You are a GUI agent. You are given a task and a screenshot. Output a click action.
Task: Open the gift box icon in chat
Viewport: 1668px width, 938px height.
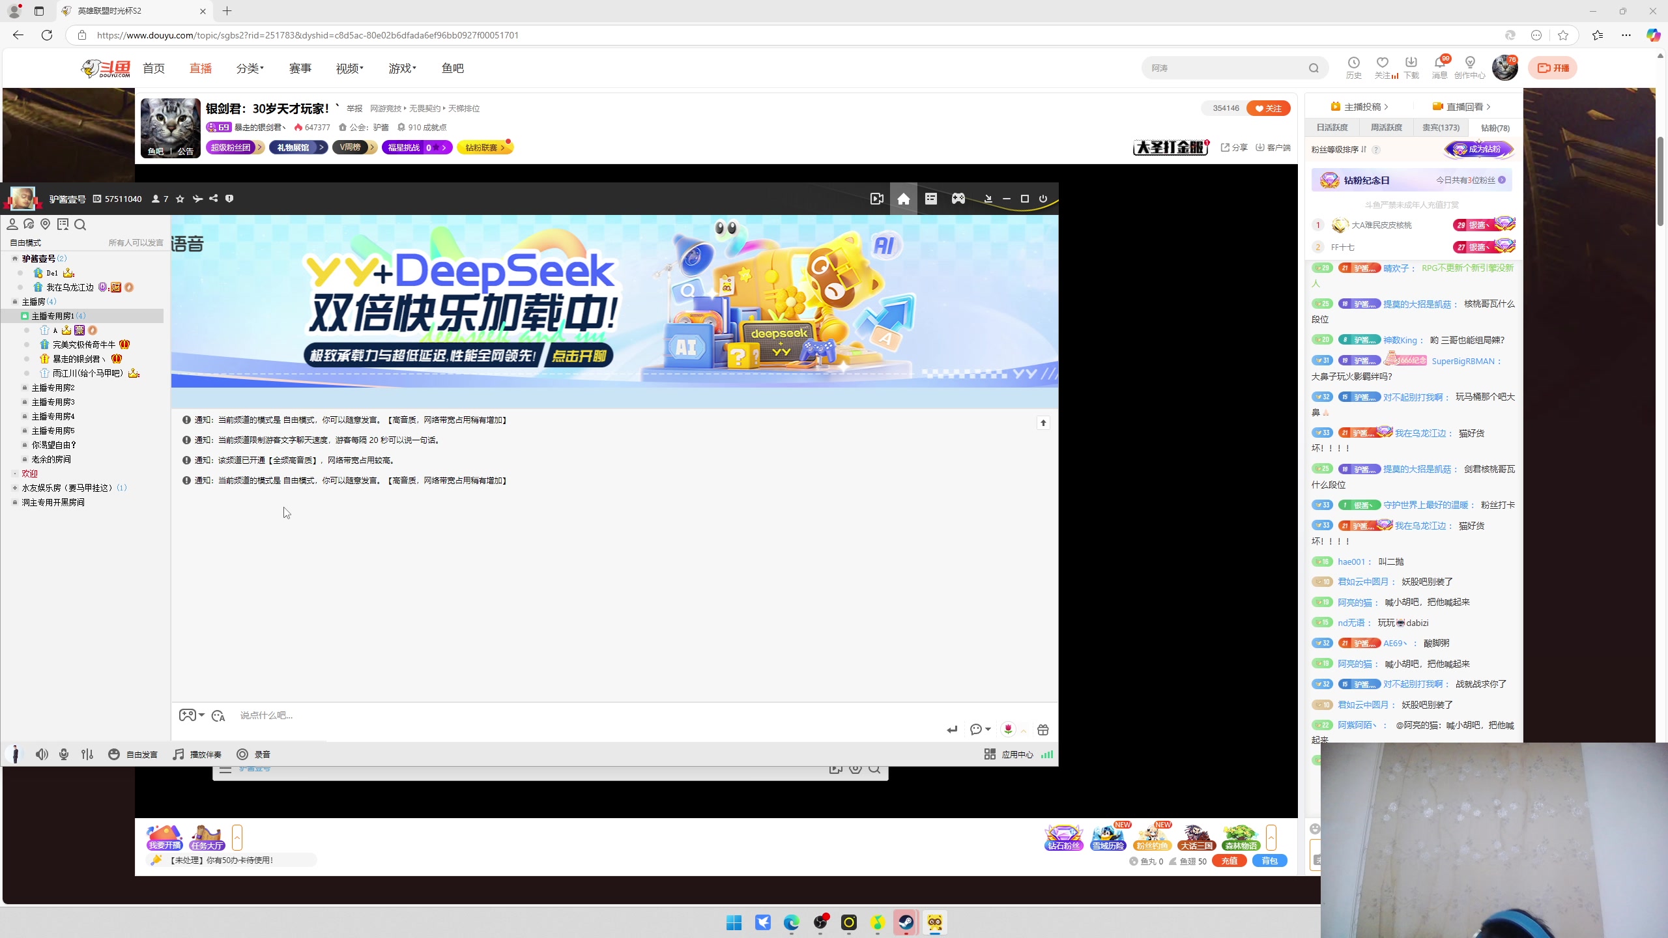[x=1043, y=730]
